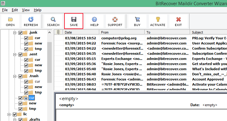Uncheck the lic folder checkbox
227x121 pixels.
15,115
